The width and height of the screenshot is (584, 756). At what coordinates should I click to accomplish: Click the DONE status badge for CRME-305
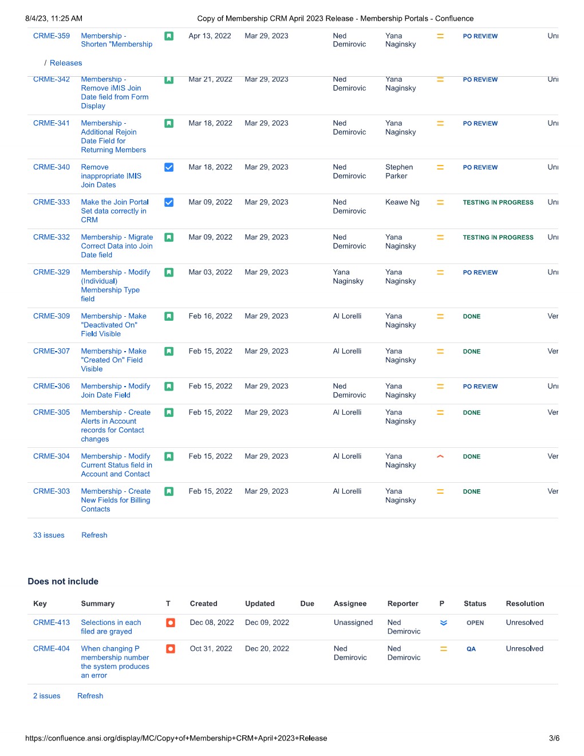pyautogui.click(x=472, y=413)
